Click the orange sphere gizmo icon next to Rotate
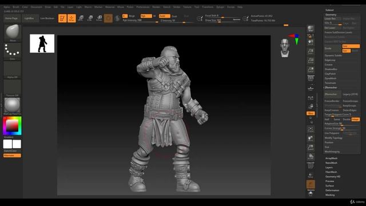 tap(108, 18)
